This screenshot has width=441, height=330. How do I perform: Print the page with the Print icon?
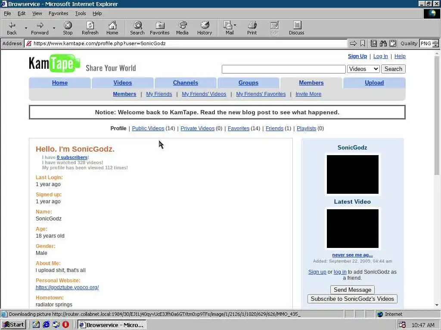[x=252, y=28]
